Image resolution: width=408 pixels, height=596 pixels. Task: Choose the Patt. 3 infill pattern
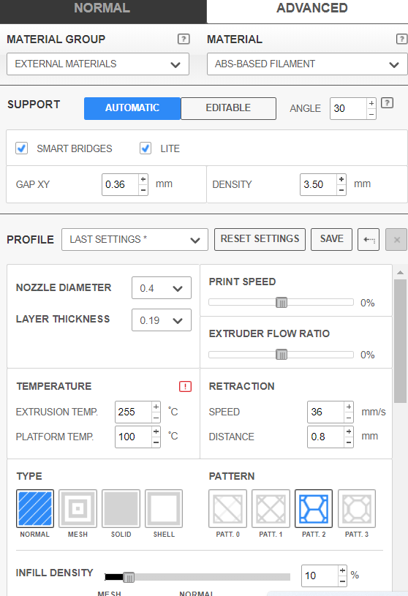tap(357, 508)
